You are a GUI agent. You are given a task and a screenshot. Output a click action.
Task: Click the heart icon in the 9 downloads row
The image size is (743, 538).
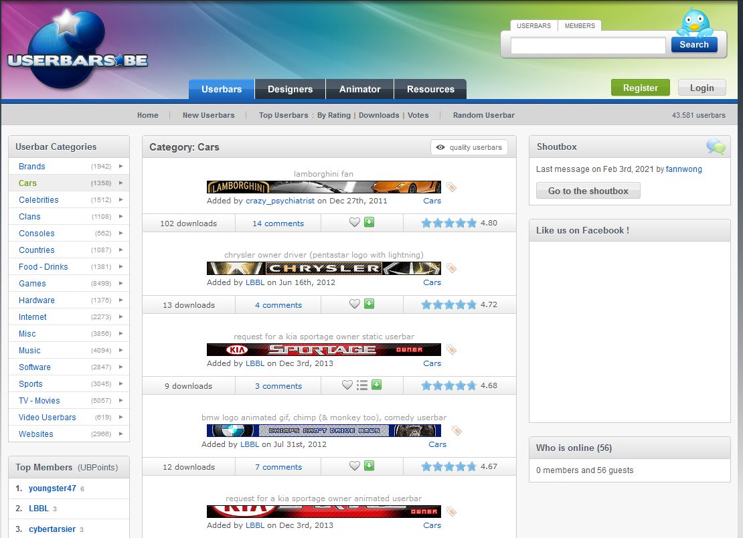click(x=347, y=385)
